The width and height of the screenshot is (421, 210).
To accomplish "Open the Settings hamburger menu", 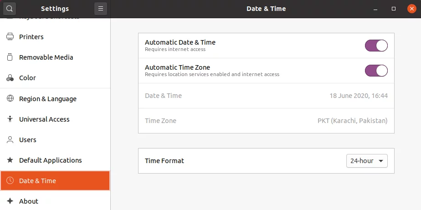I will [x=101, y=9].
